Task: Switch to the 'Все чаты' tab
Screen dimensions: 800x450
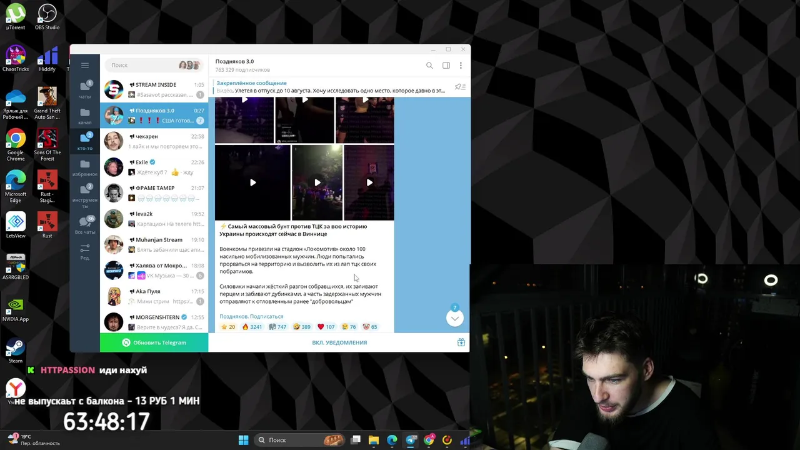Action: pyautogui.click(x=85, y=225)
